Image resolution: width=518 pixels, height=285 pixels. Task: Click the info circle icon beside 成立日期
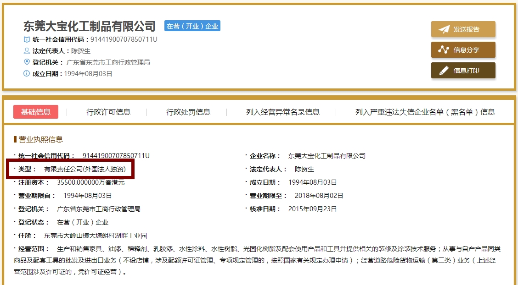(x=27, y=73)
